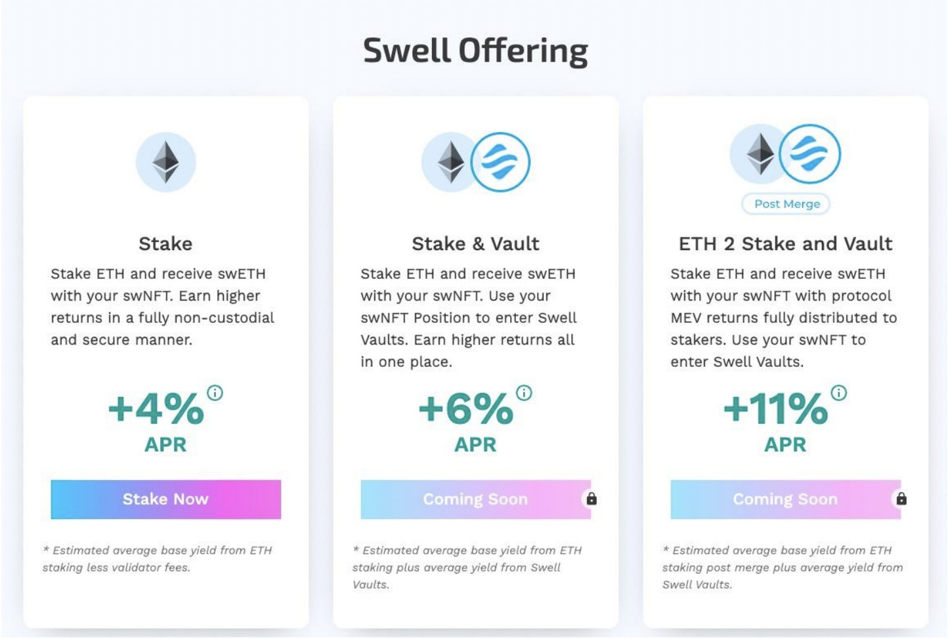The image size is (948, 638).
Task: Click the info icon beside +6% APR
Action: [524, 393]
